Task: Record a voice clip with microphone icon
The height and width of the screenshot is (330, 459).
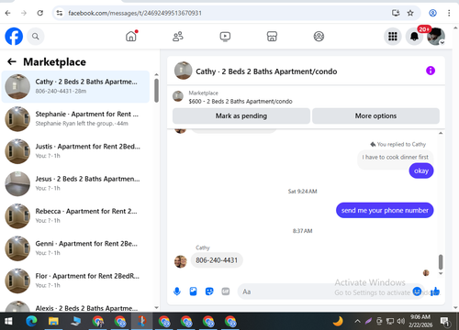Action: pyautogui.click(x=177, y=291)
